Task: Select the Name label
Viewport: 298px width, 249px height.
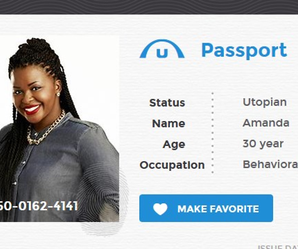Action: 169,123
